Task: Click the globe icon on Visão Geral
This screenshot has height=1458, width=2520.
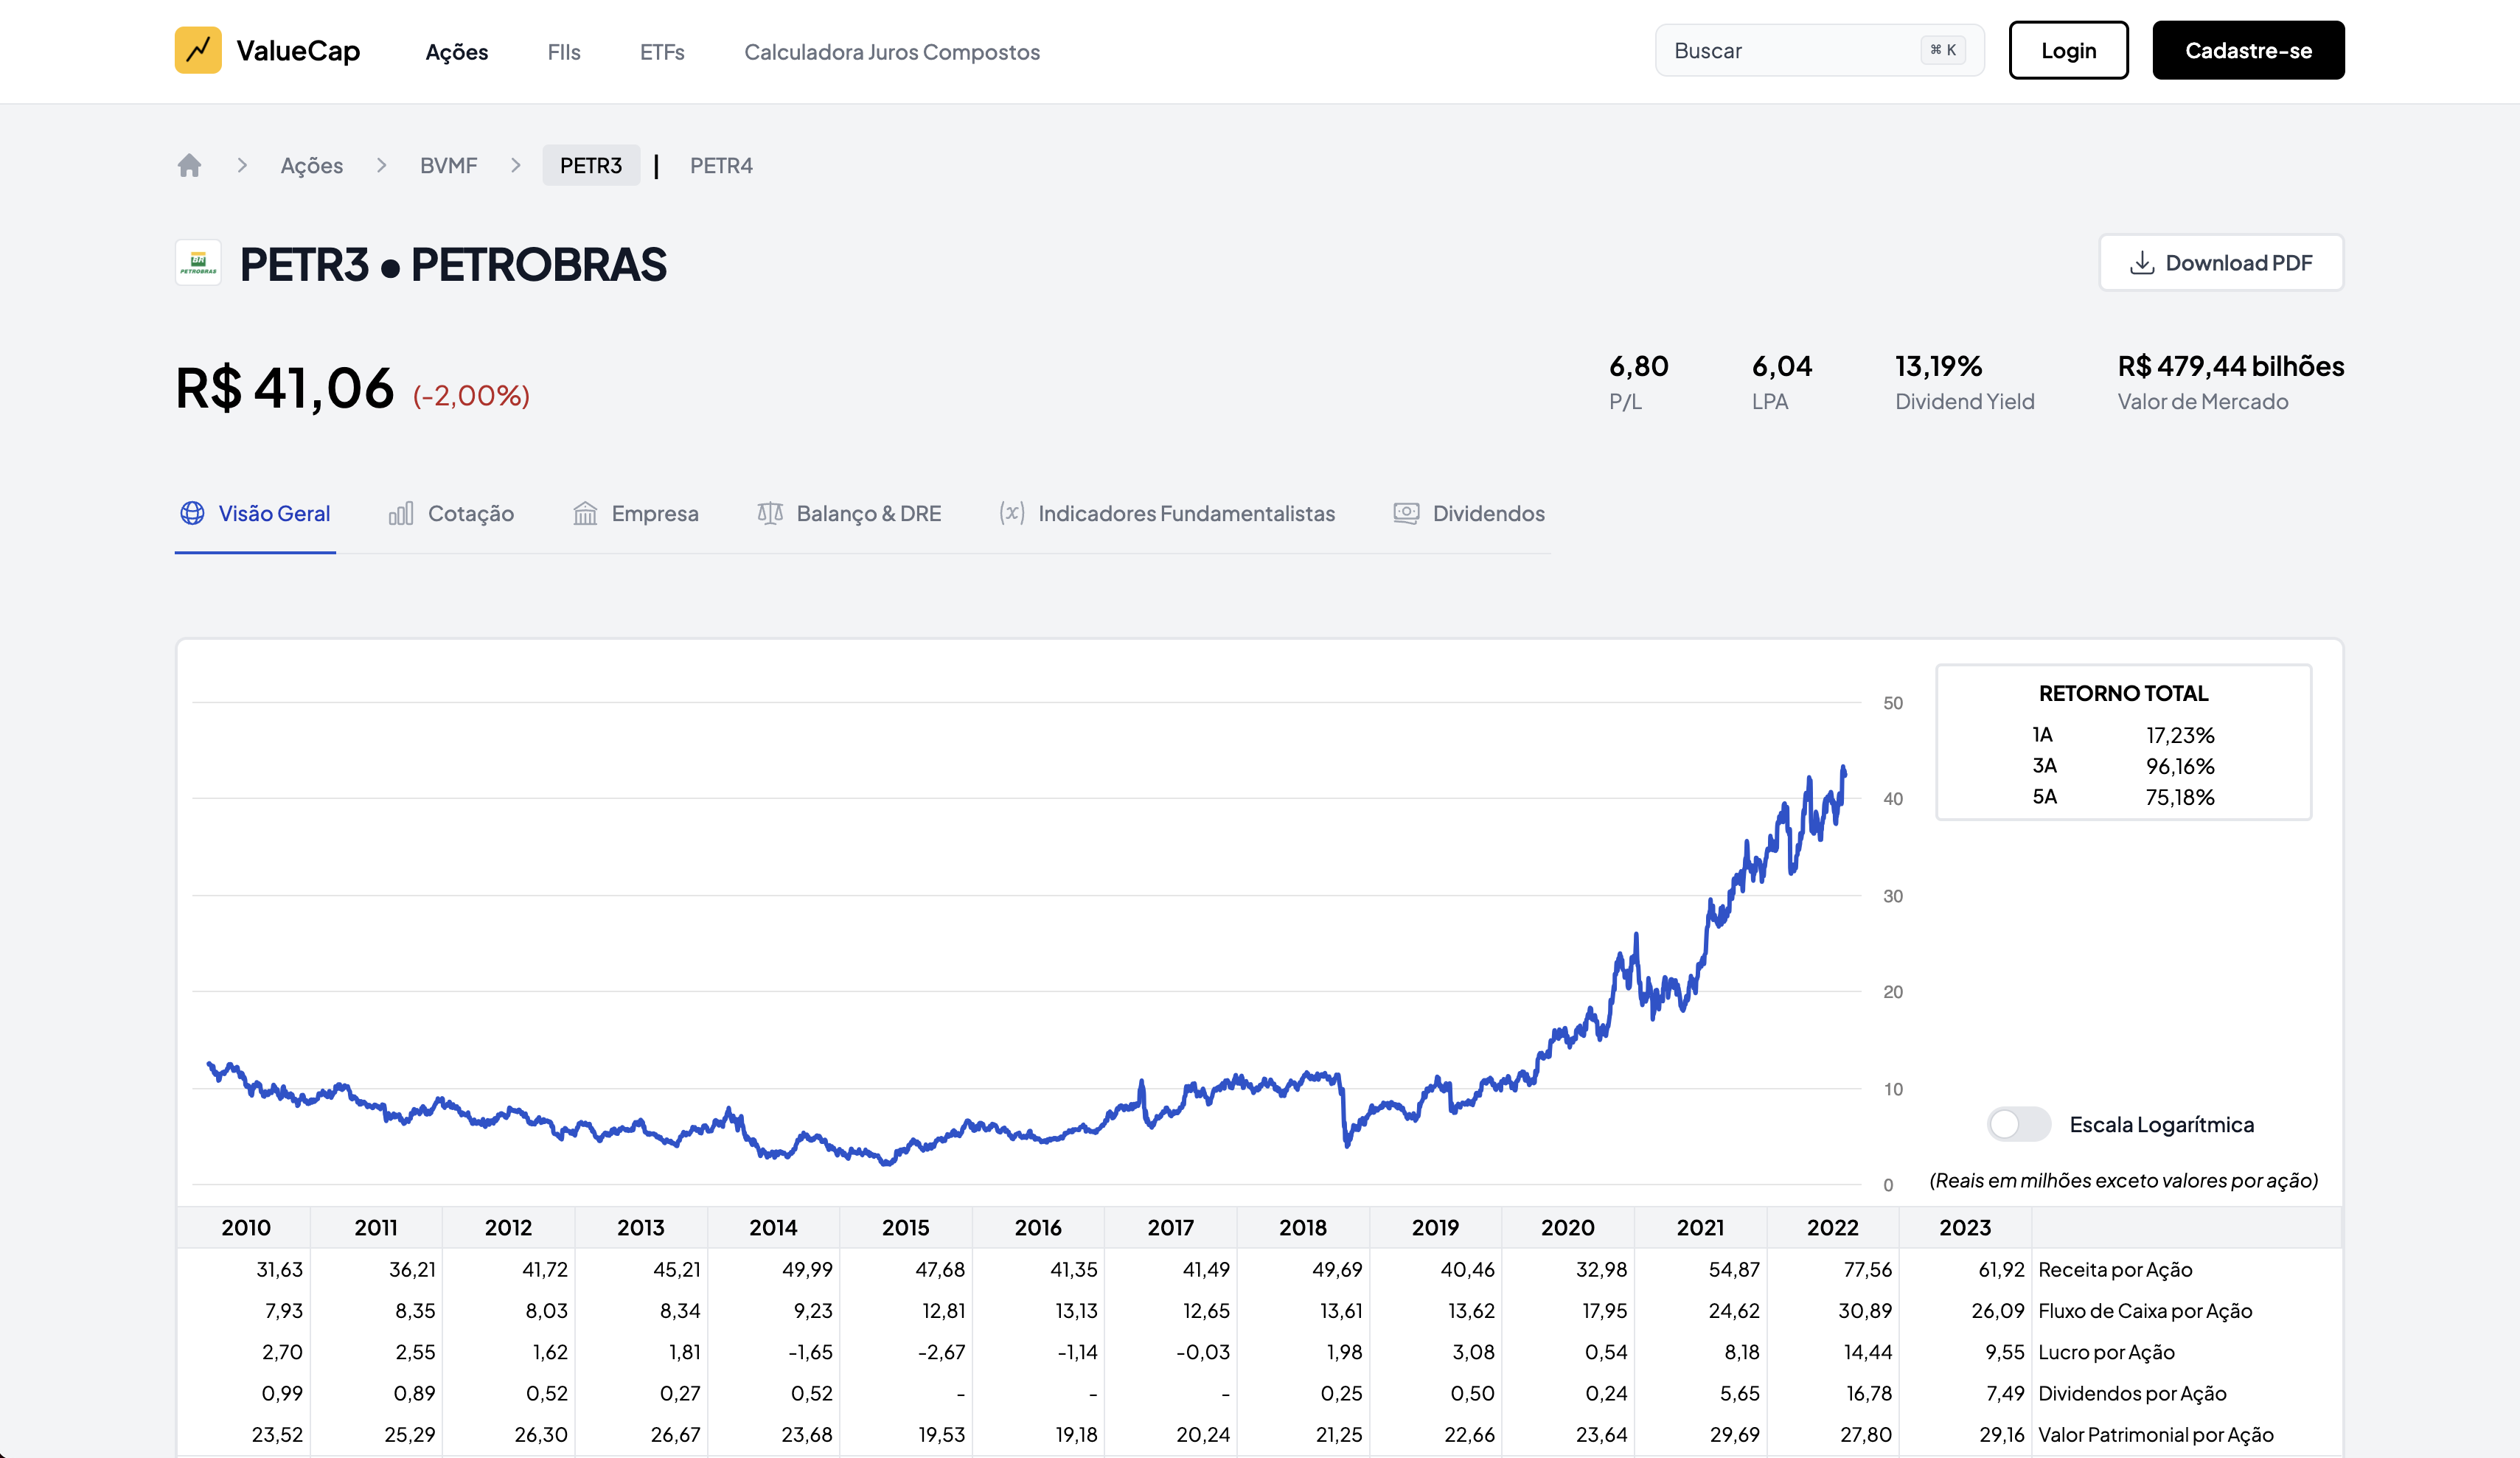Action: [x=192, y=513]
